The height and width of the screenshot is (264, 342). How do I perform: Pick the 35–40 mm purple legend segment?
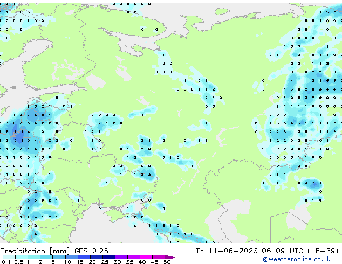(x=133, y=257)
